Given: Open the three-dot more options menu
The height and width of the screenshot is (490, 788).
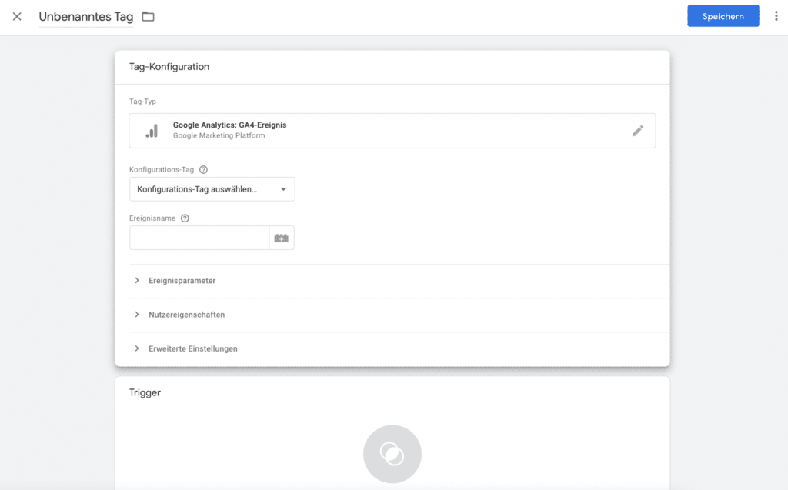Looking at the screenshot, I should (776, 16).
